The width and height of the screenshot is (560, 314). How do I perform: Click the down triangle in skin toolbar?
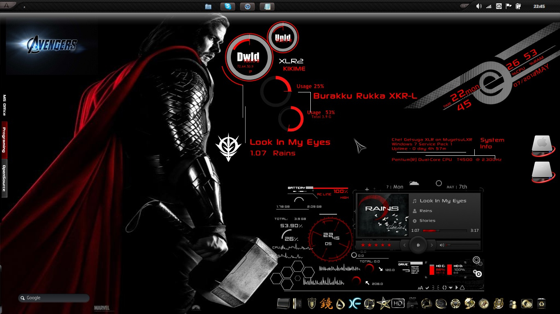[451, 288]
